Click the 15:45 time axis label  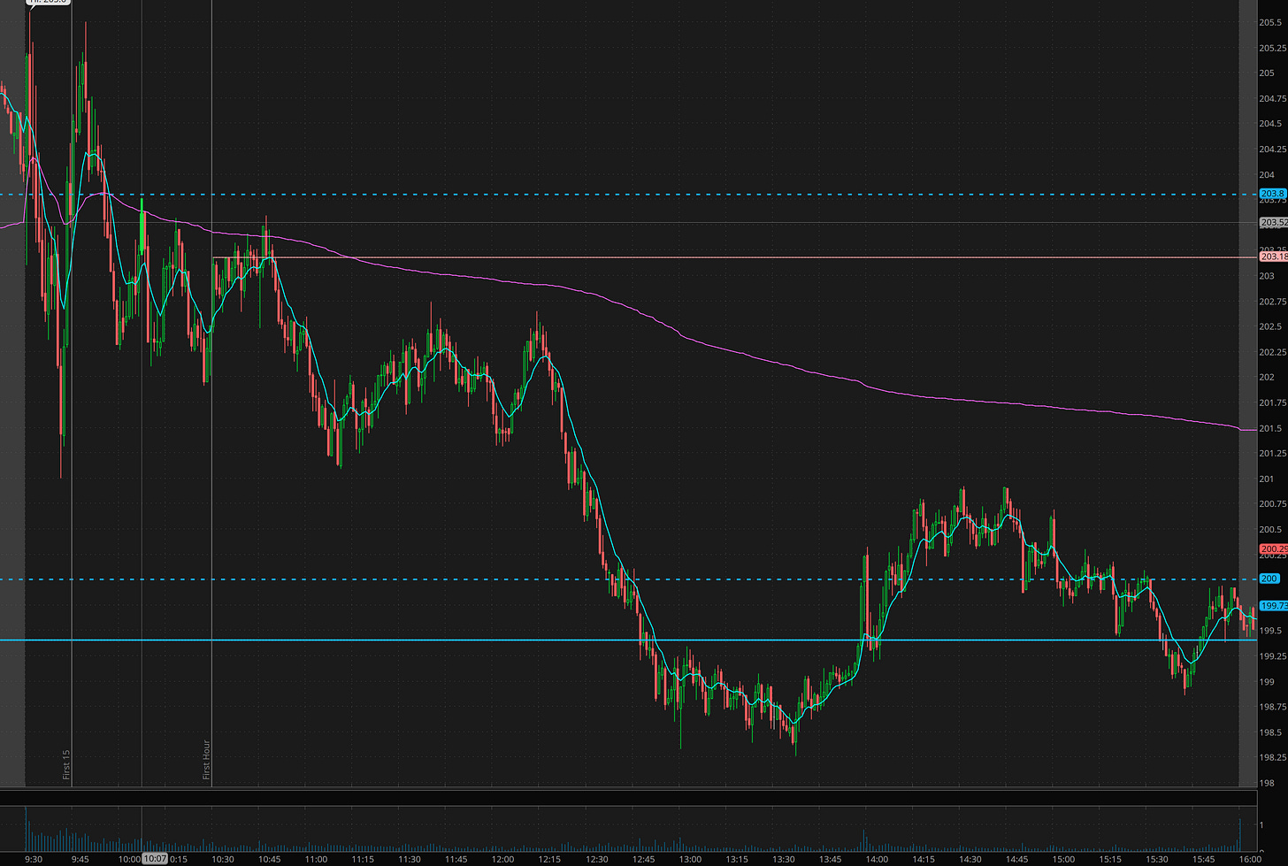1204,859
